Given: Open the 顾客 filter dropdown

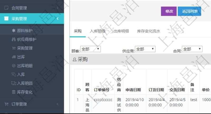Looking at the screenshot, I should pyautogui.click(x=90, y=49).
